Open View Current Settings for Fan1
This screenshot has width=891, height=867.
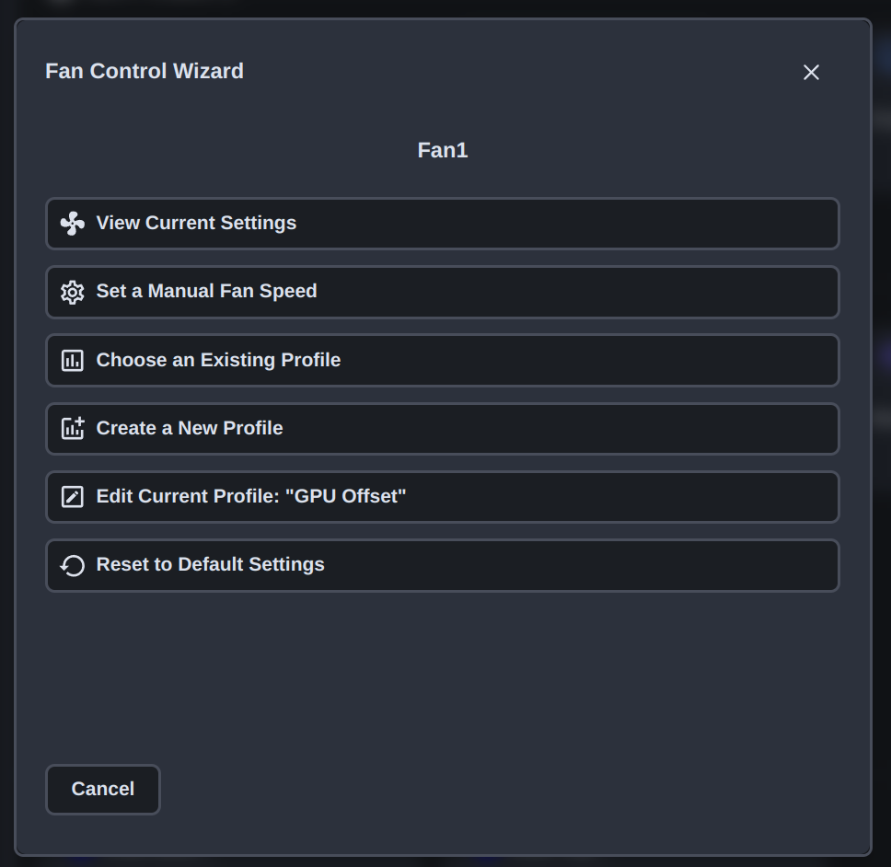point(442,223)
